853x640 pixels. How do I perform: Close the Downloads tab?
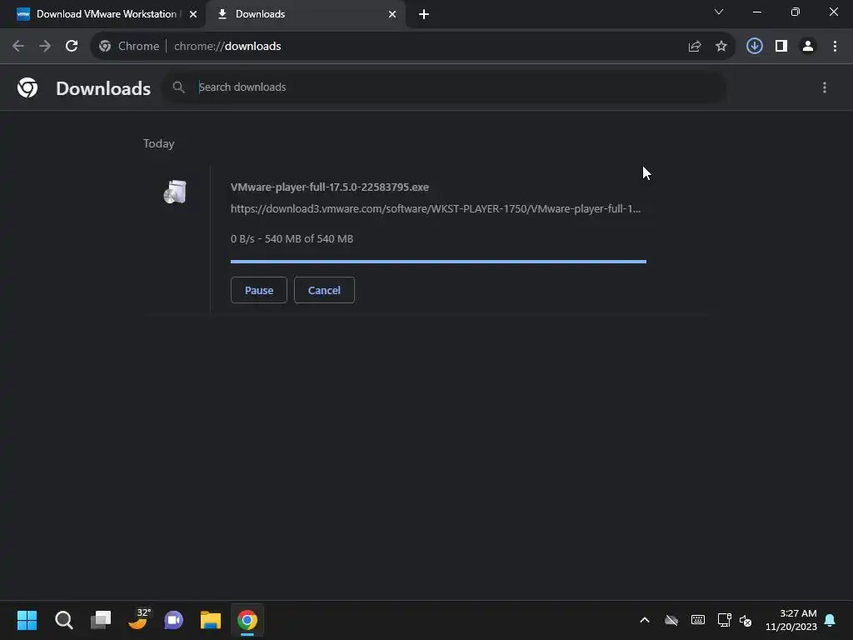point(392,14)
